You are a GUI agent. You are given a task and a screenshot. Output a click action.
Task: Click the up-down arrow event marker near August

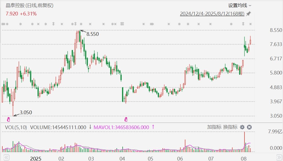[x=243, y=24]
